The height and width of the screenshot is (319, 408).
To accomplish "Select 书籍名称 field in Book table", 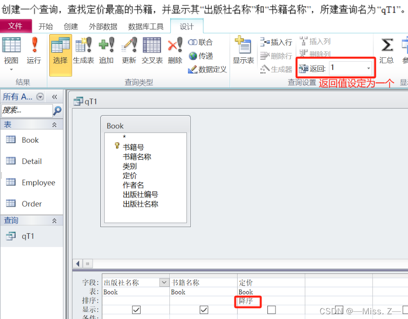I will (x=137, y=156).
